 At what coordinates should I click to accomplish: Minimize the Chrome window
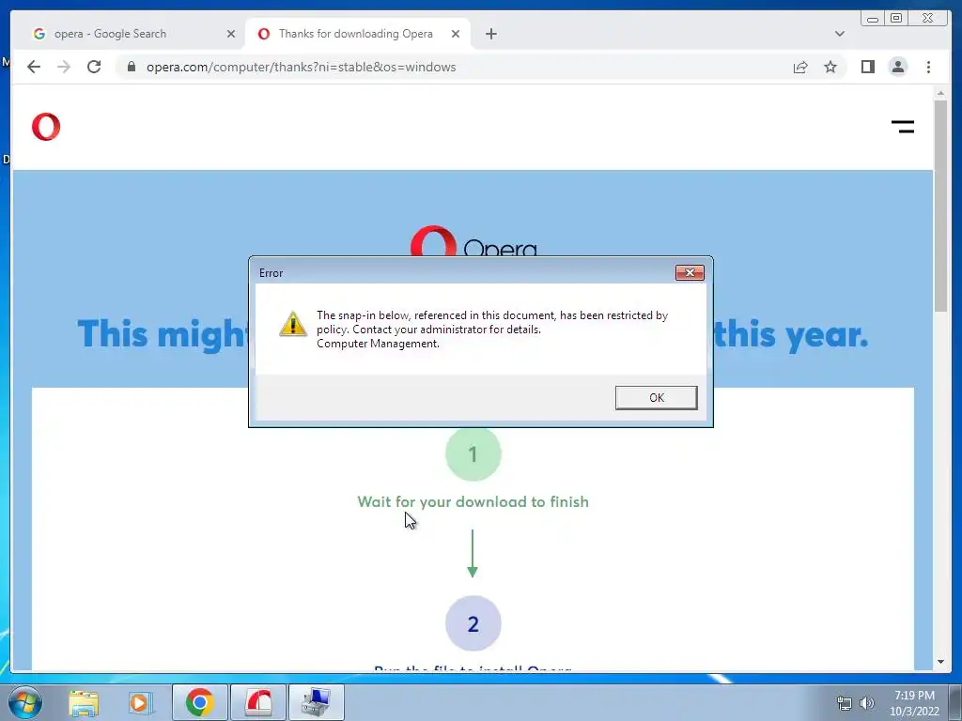tap(873, 18)
